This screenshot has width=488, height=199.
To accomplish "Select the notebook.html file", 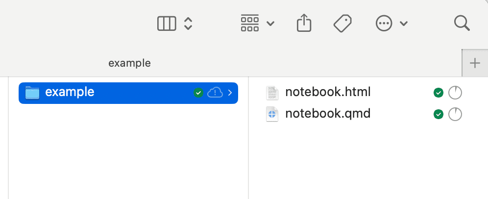I will 328,92.
